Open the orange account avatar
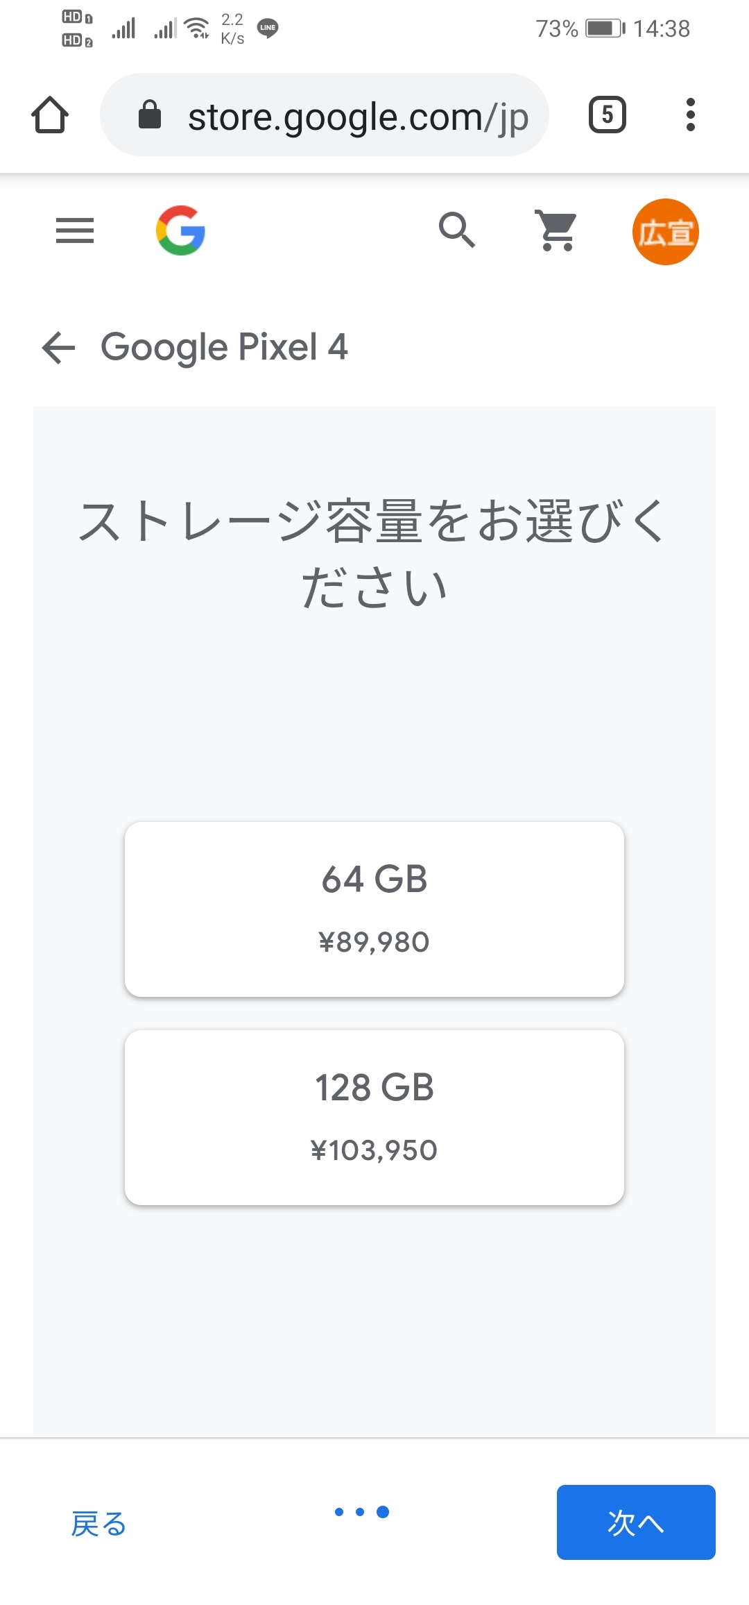 point(665,232)
